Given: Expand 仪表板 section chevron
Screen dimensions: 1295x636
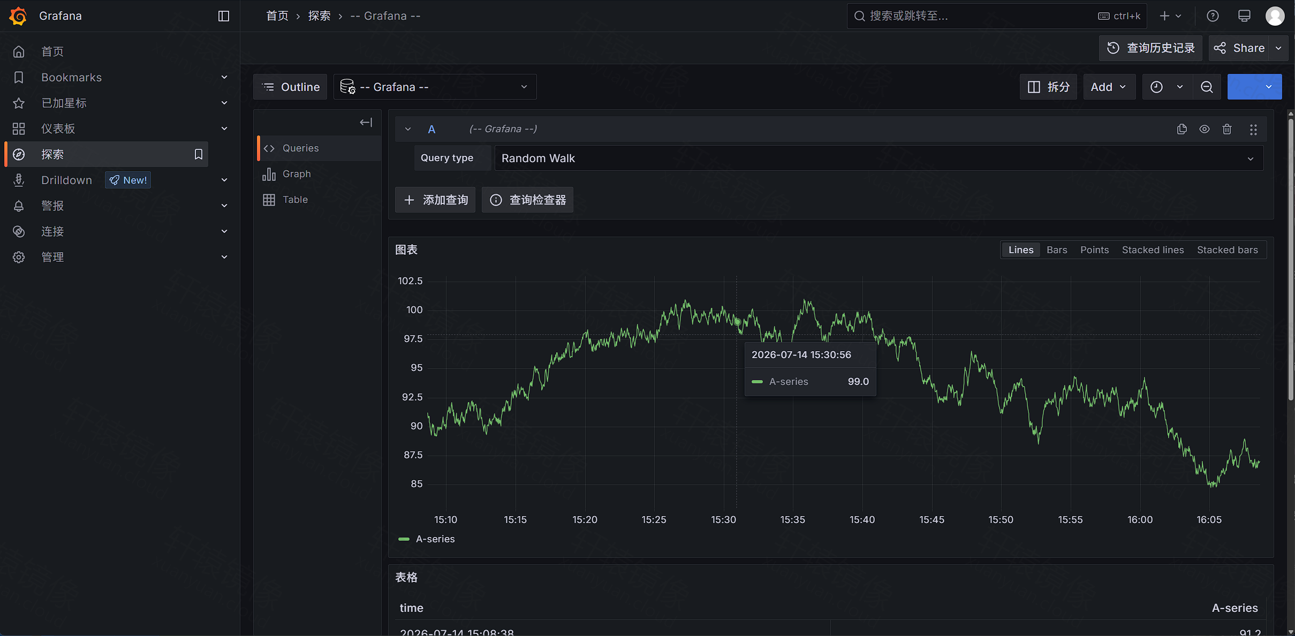Looking at the screenshot, I should (224, 128).
